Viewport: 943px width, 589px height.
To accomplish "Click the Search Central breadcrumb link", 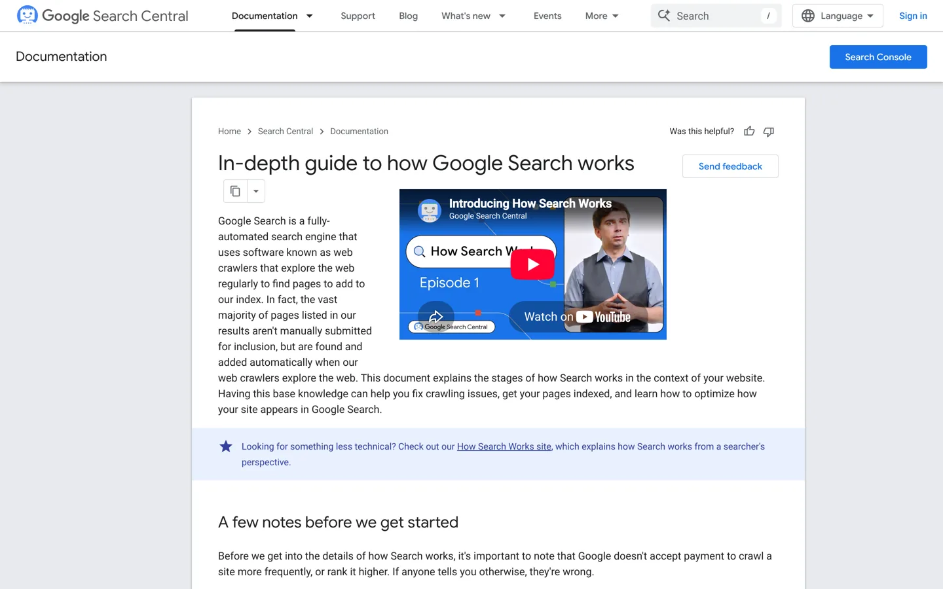I will 286,132.
